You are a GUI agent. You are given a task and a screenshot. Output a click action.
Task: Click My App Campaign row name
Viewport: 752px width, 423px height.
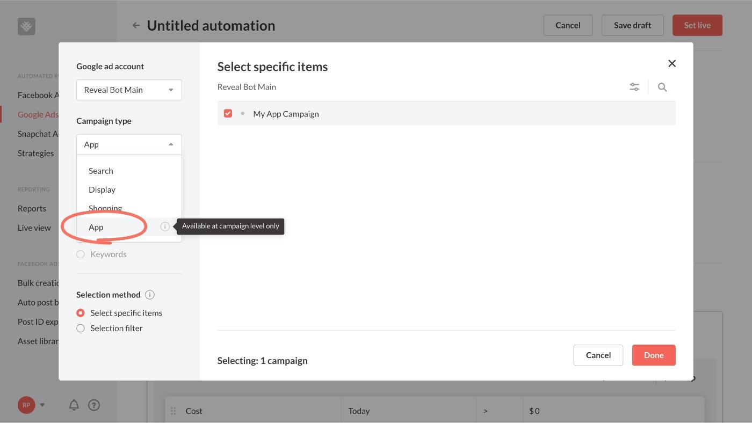[x=286, y=114]
